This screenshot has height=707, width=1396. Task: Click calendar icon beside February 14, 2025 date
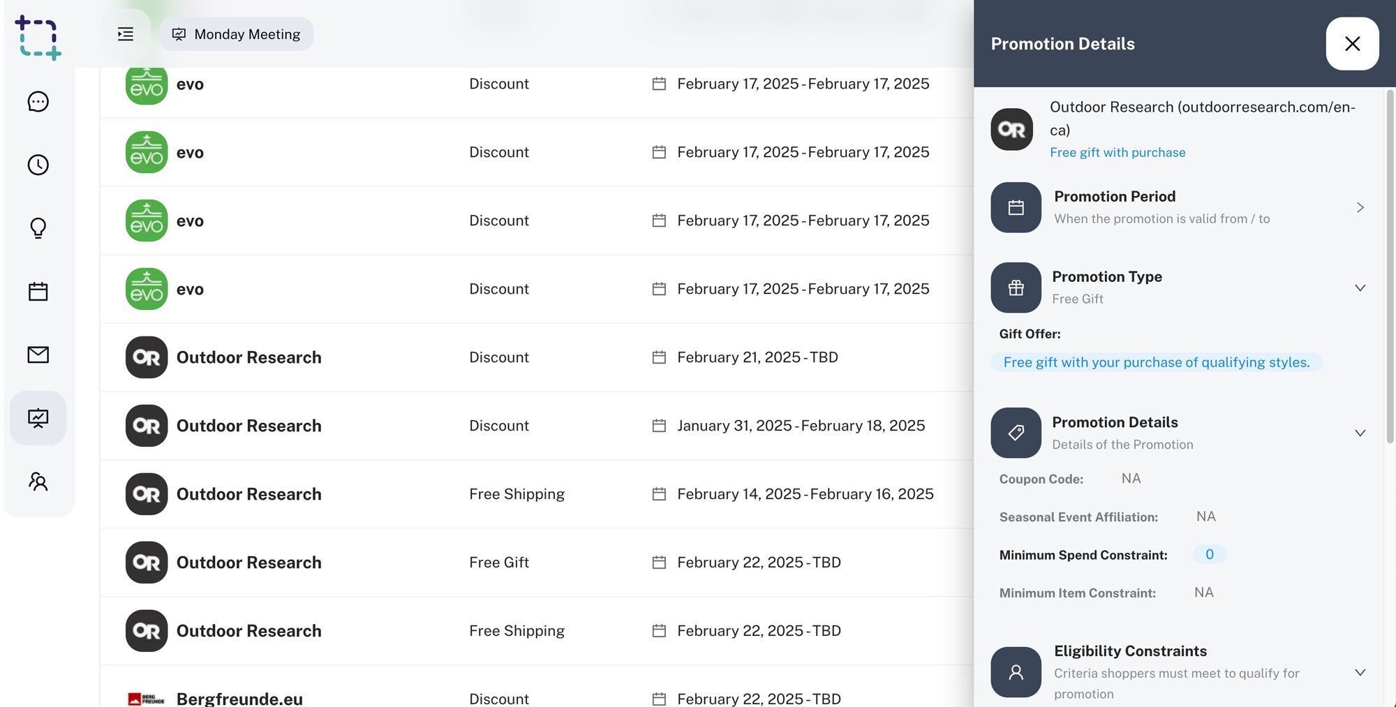(659, 494)
